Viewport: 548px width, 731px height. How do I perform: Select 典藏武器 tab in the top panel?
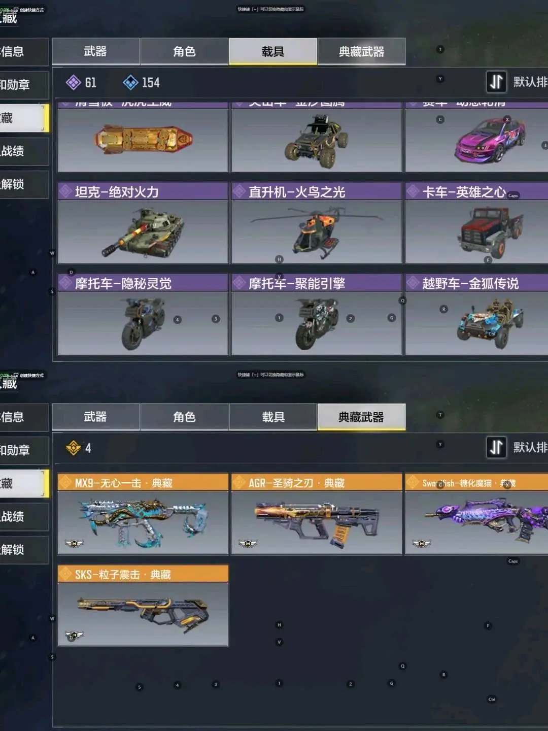pos(362,51)
